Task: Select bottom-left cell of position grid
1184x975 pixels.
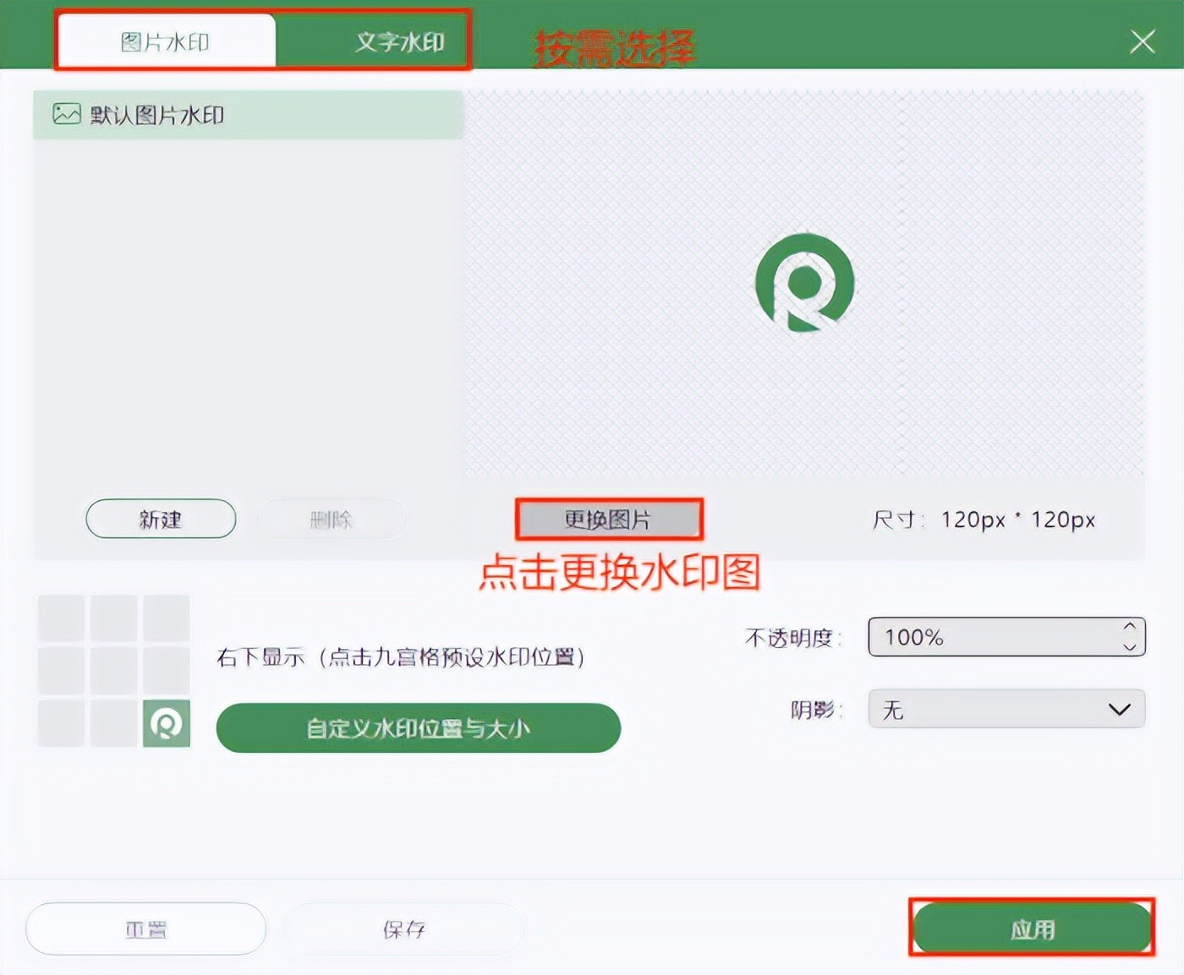Action: pyautogui.click(x=62, y=723)
